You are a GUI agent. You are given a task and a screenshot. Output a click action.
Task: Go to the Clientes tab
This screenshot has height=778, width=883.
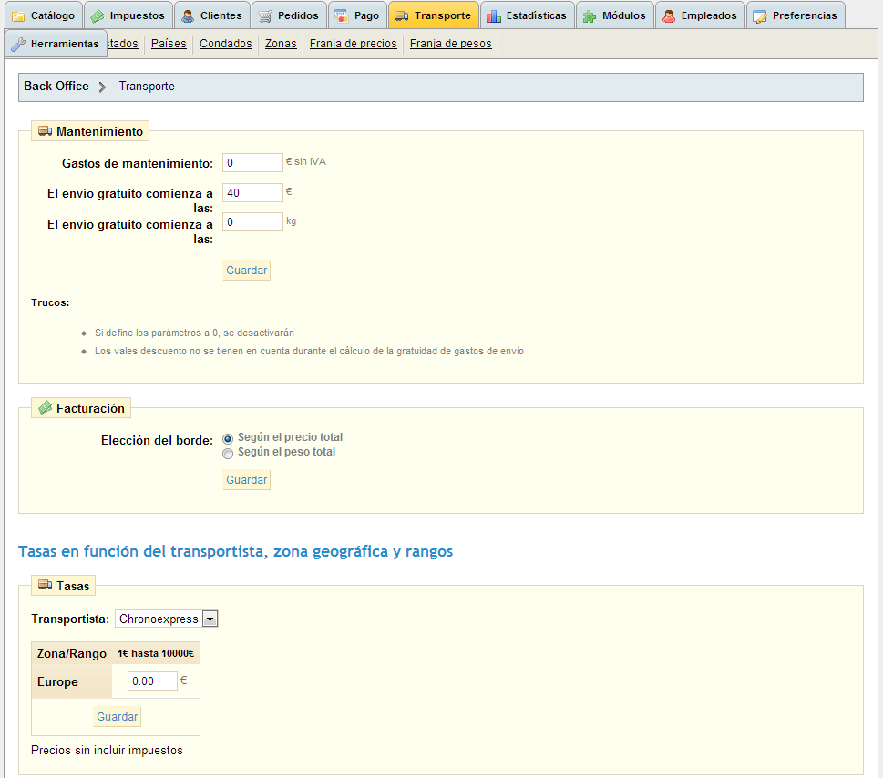[212, 15]
